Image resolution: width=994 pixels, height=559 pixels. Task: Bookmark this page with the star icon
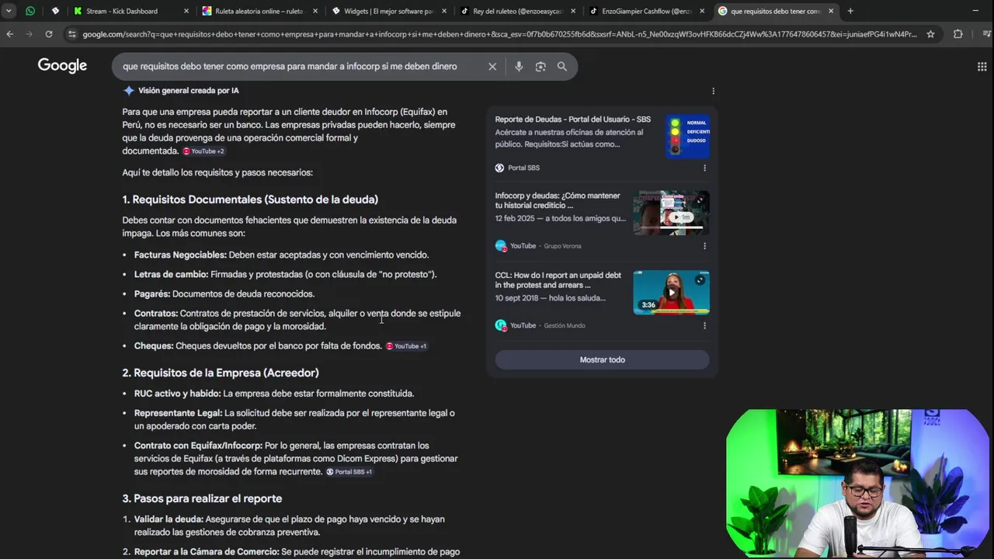click(x=930, y=34)
